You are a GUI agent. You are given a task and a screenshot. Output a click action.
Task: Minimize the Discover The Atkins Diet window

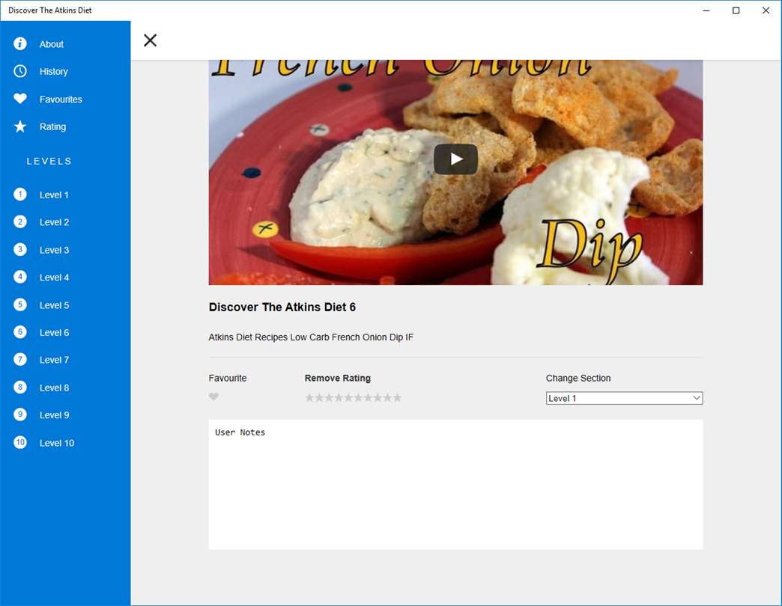click(x=706, y=10)
